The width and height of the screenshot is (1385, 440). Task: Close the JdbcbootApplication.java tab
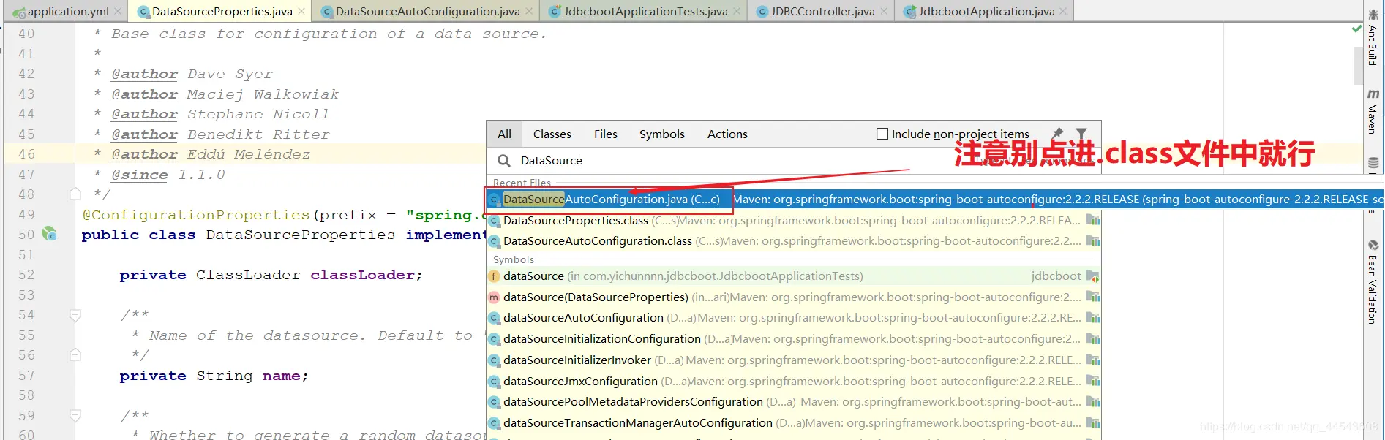click(x=1063, y=12)
